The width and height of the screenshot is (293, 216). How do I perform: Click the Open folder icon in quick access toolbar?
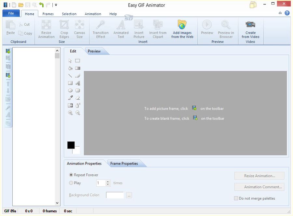[x=21, y=5]
